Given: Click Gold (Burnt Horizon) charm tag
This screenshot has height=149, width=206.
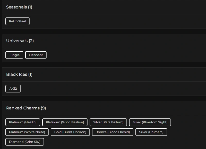Looking at the screenshot, I should coord(70,132).
